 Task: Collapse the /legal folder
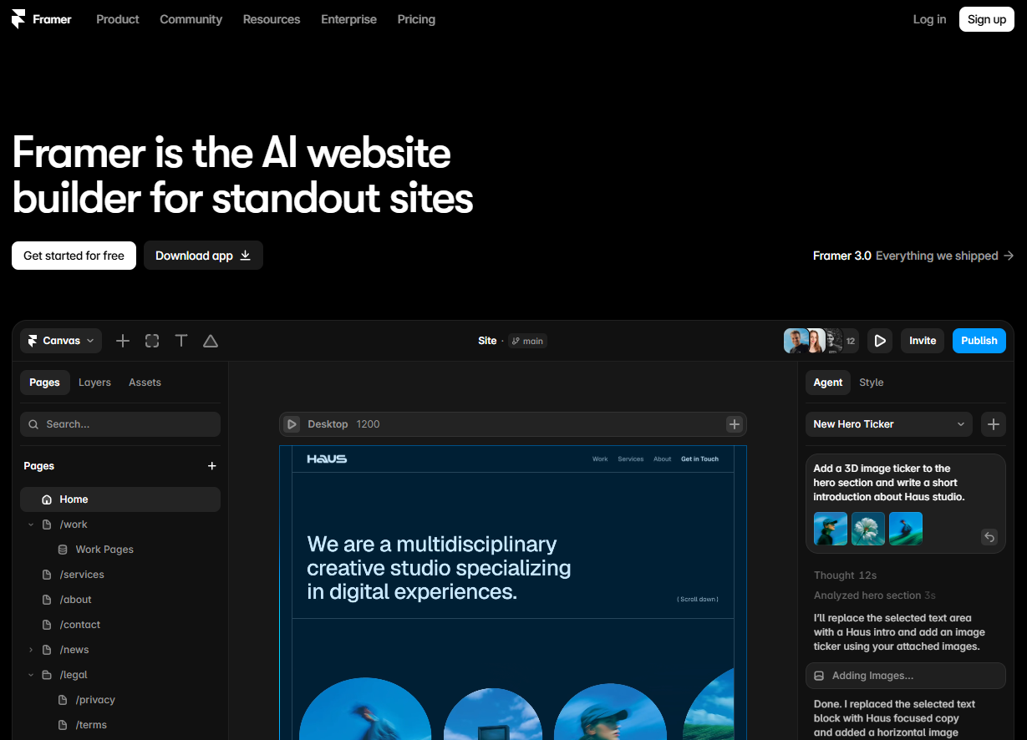31,675
